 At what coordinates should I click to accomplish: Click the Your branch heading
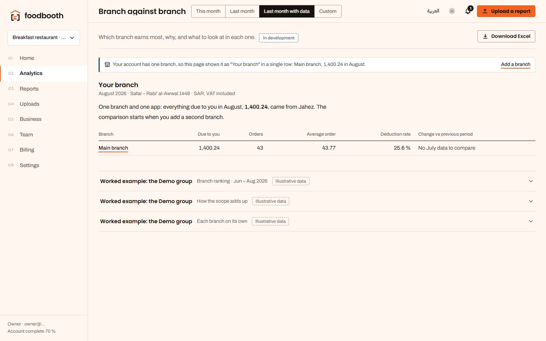118,85
